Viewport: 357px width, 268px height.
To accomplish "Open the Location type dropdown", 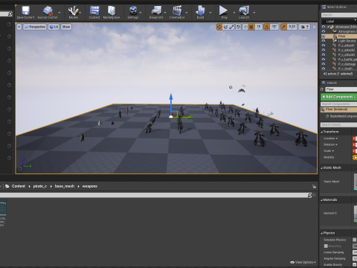I will (x=330, y=138).
